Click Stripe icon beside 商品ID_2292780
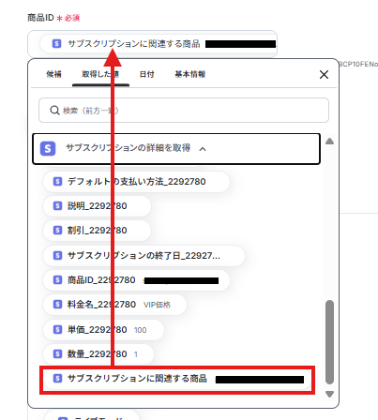This screenshot has width=378, height=420. click(x=57, y=280)
